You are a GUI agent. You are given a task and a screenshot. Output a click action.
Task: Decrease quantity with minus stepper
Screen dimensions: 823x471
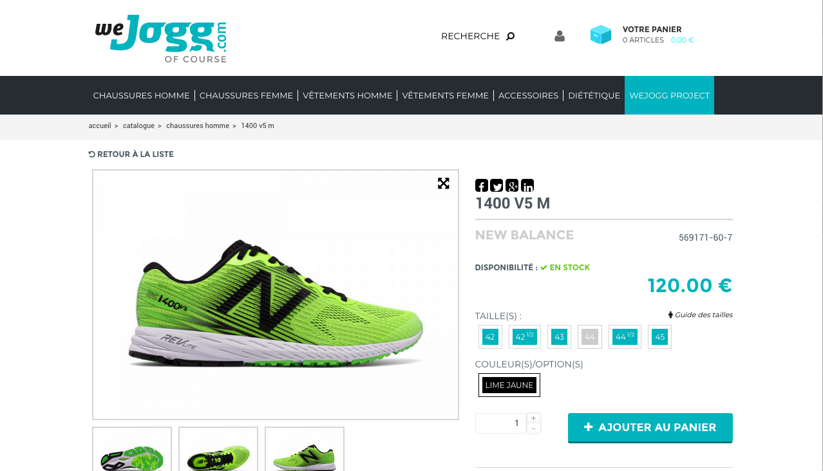click(x=534, y=429)
